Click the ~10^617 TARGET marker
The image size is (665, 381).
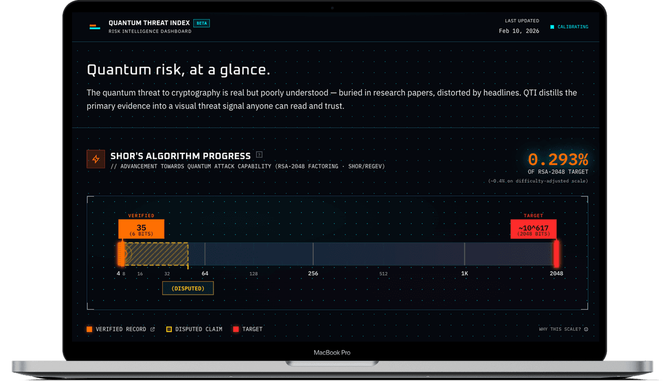(x=533, y=228)
